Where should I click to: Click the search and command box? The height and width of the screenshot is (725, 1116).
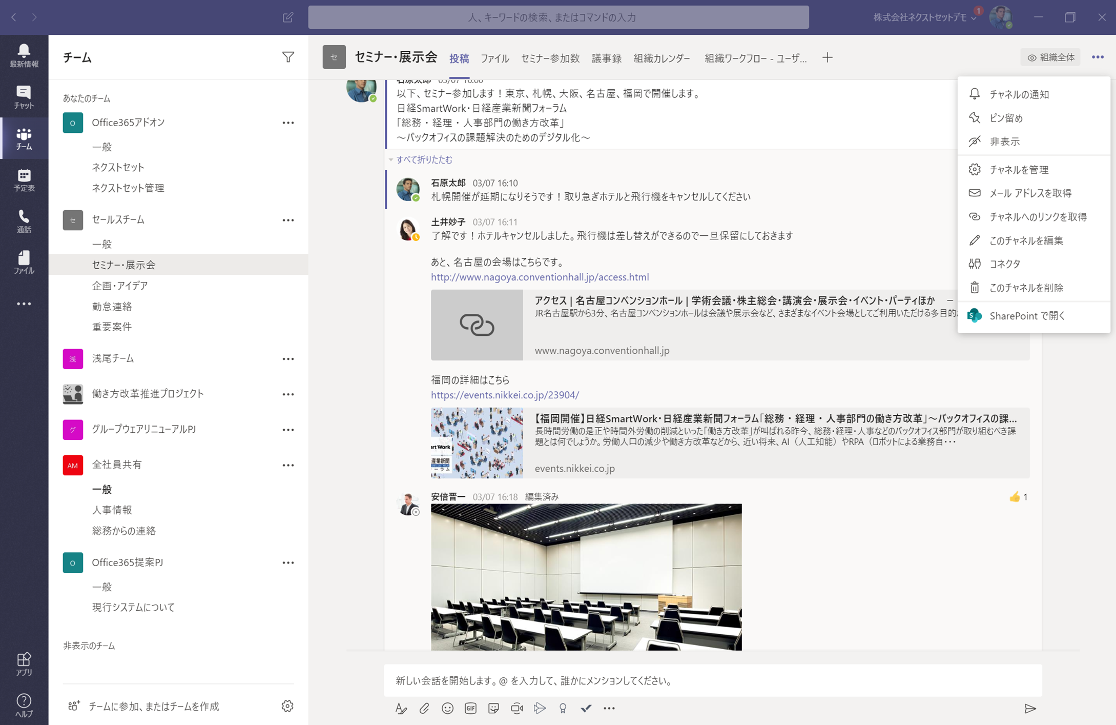coord(559,17)
